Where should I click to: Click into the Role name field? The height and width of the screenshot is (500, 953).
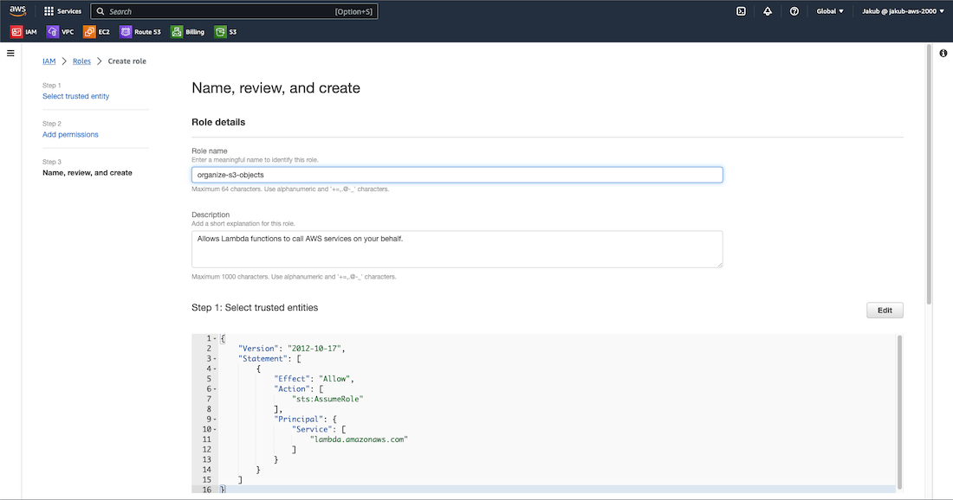(x=457, y=175)
